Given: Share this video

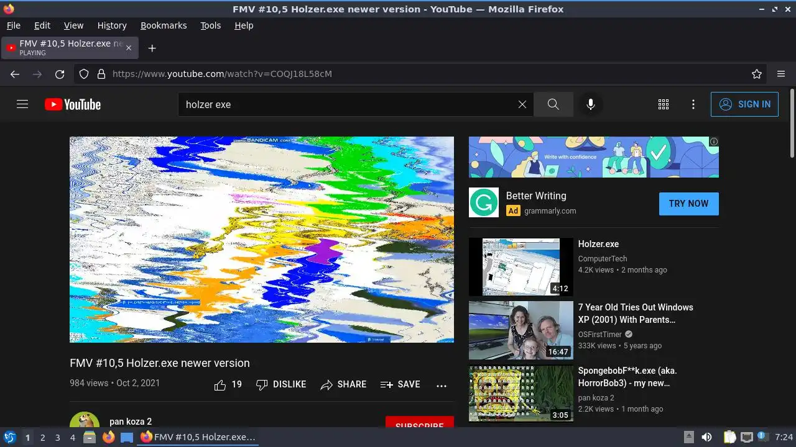Looking at the screenshot, I should 343,385.
